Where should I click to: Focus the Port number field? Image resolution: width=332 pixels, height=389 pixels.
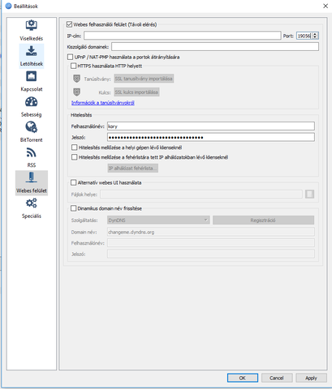coord(304,36)
